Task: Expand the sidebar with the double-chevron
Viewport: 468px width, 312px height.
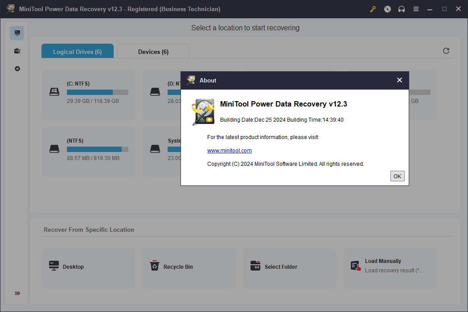Action: [17, 293]
